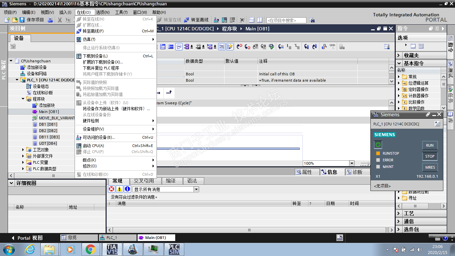The width and height of the screenshot is (455, 256).
Task: Click the 保存项目 save button
Action: coord(32,20)
